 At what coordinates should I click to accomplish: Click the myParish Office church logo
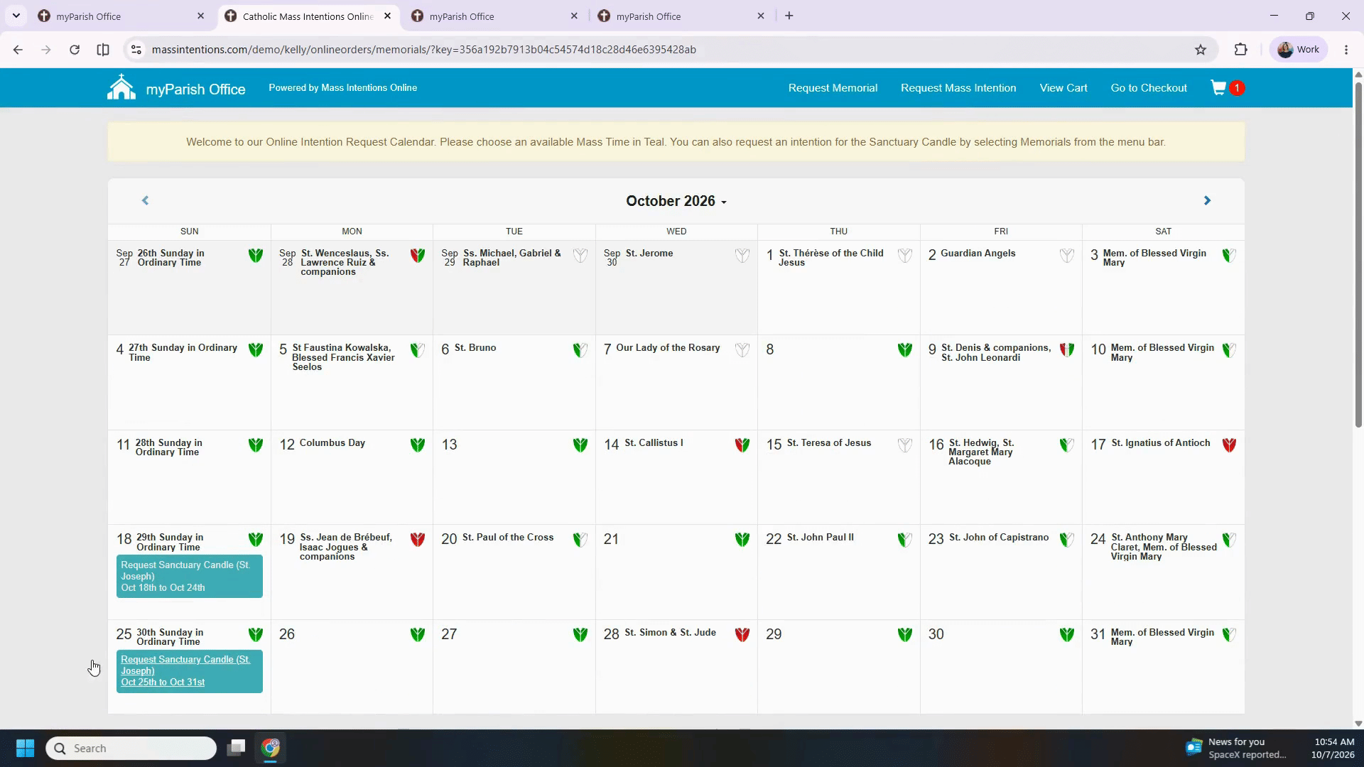click(x=121, y=87)
